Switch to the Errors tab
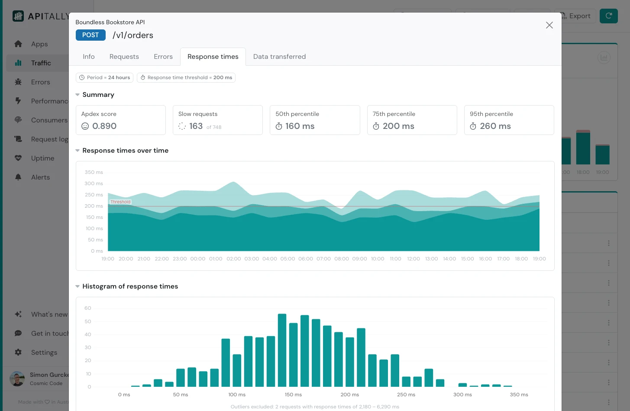Viewport: 630px width, 411px height. click(163, 57)
